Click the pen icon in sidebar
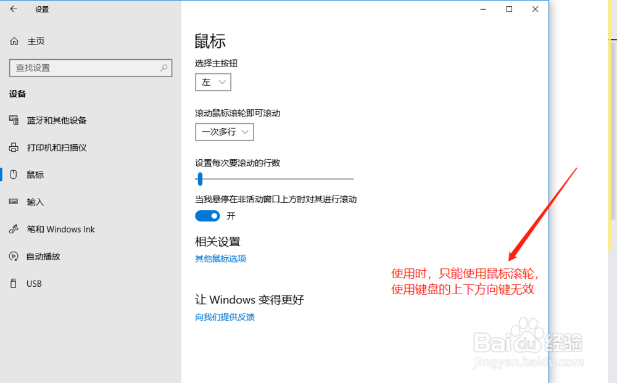This screenshot has height=383, width=617. 14,229
